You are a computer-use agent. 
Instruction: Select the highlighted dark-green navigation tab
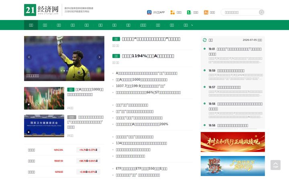coord(31,25)
